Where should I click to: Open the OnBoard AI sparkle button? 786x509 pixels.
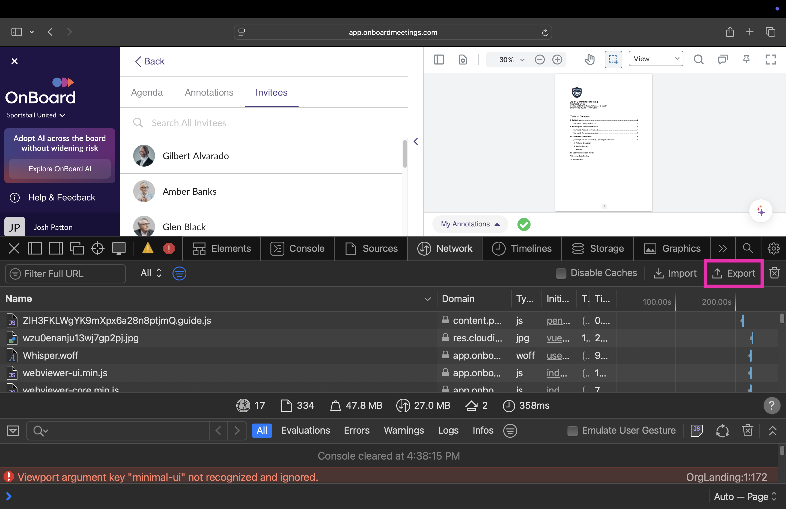coord(761,211)
